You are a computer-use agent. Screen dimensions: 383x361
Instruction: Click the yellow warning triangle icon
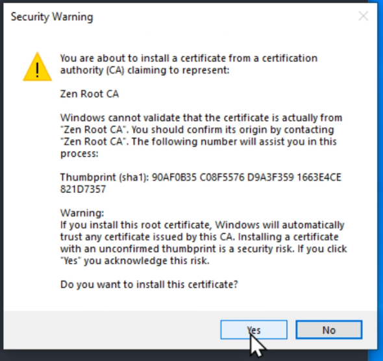pos(38,67)
